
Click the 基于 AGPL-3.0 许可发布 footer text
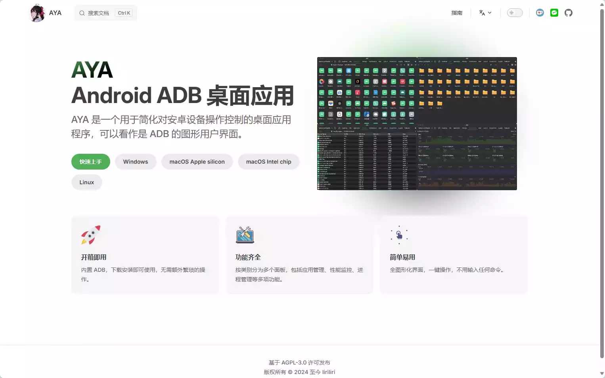(300, 363)
